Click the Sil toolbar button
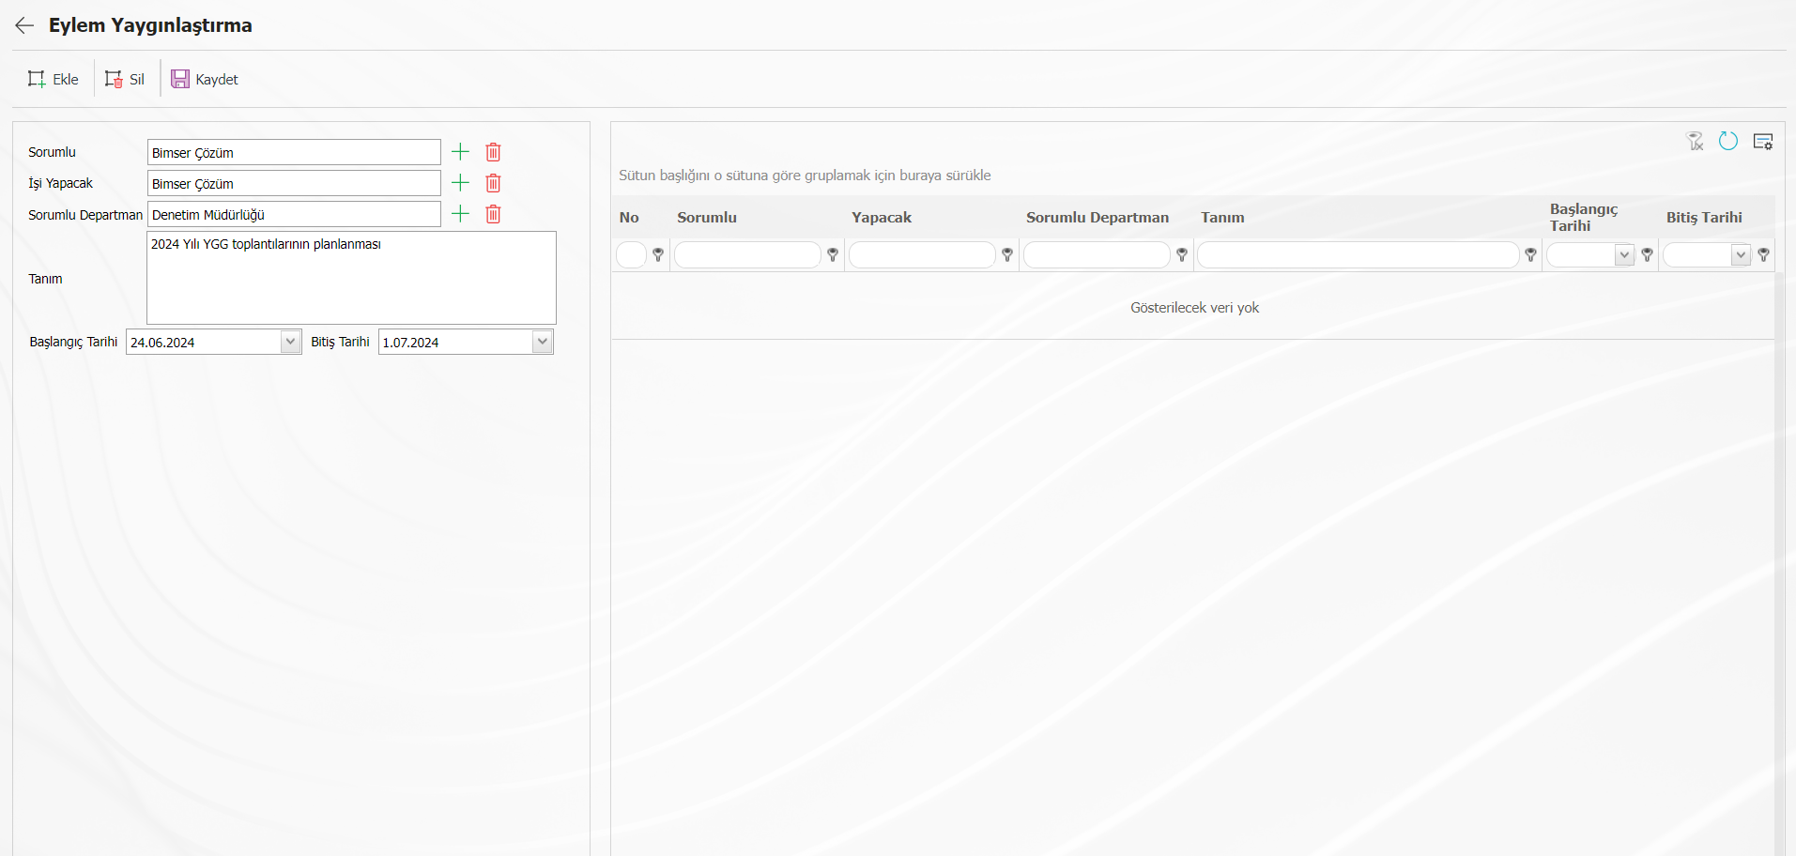Screen dimensions: 1796x856 pos(125,79)
